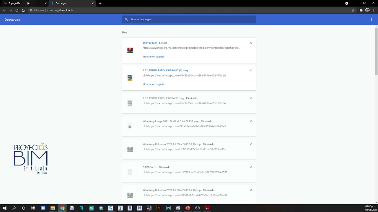The height and width of the screenshot is (212, 378).
Task: Show PERFIL PARQUE URBANO (1).dwg in folder
Action: coord(154,84)
